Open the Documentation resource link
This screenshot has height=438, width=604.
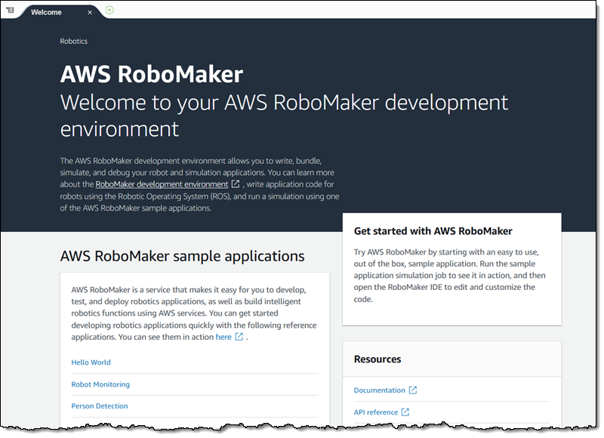click(379, 390)
